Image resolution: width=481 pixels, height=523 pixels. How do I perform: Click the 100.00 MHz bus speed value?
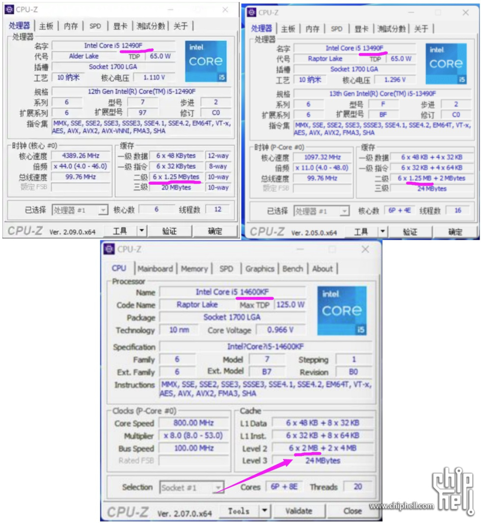pos(193,448)
